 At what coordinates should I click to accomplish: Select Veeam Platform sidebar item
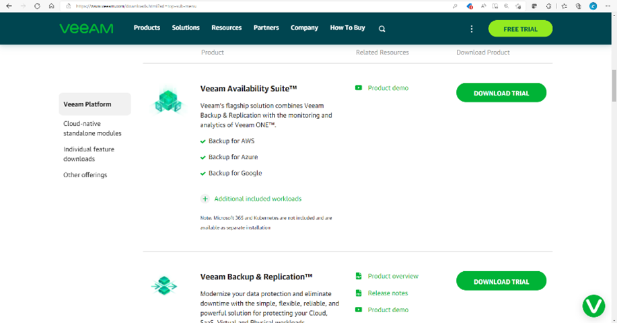pyautogui.click(x=95, y=104)
